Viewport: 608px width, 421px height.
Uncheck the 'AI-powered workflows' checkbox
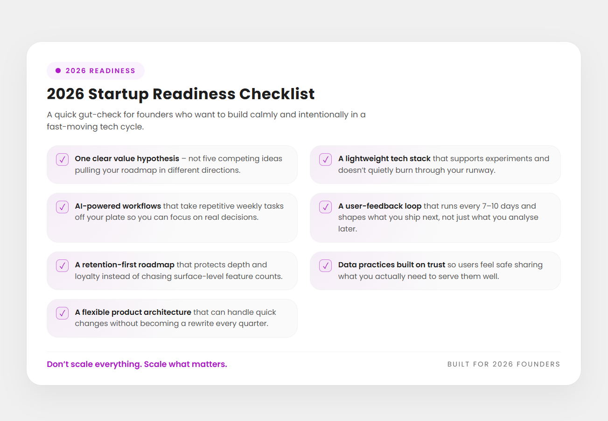(x=63, y=207)
